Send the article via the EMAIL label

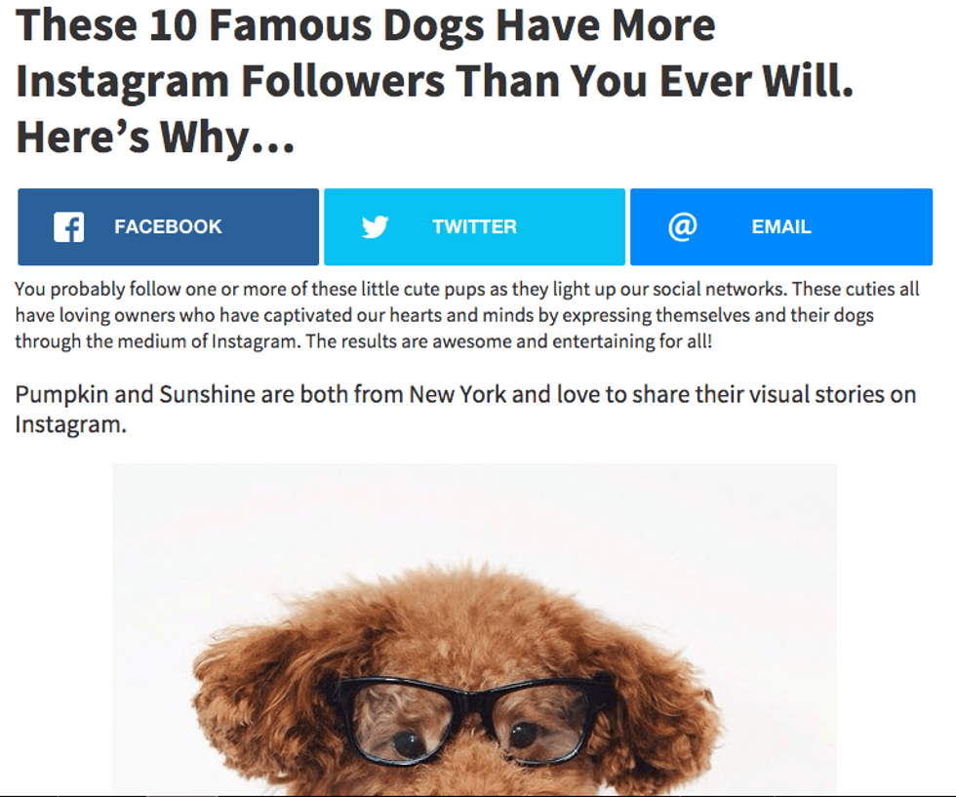[x=781, y=227]
